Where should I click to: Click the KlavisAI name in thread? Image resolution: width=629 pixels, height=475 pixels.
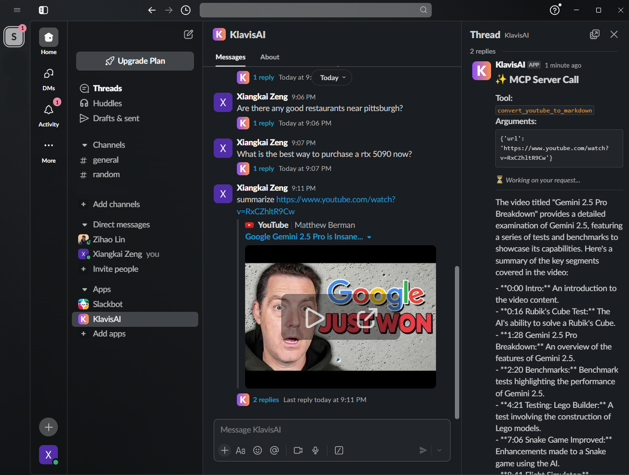pyautogui.click(x=510, y=65)
